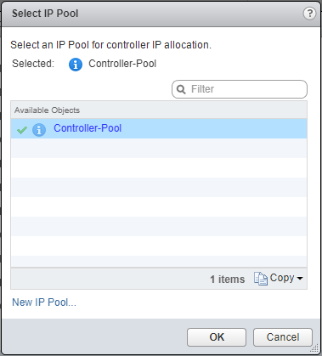Screen dimensions: 322x356
Task: Click the info icon in Controller-Pool row
Action: (x=39, y=130)
